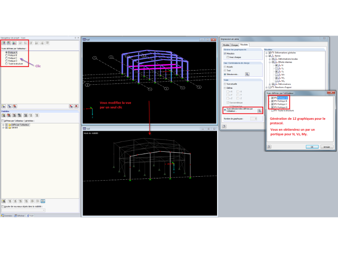Delete the selected view with the red X eye icon

(71, 106)
